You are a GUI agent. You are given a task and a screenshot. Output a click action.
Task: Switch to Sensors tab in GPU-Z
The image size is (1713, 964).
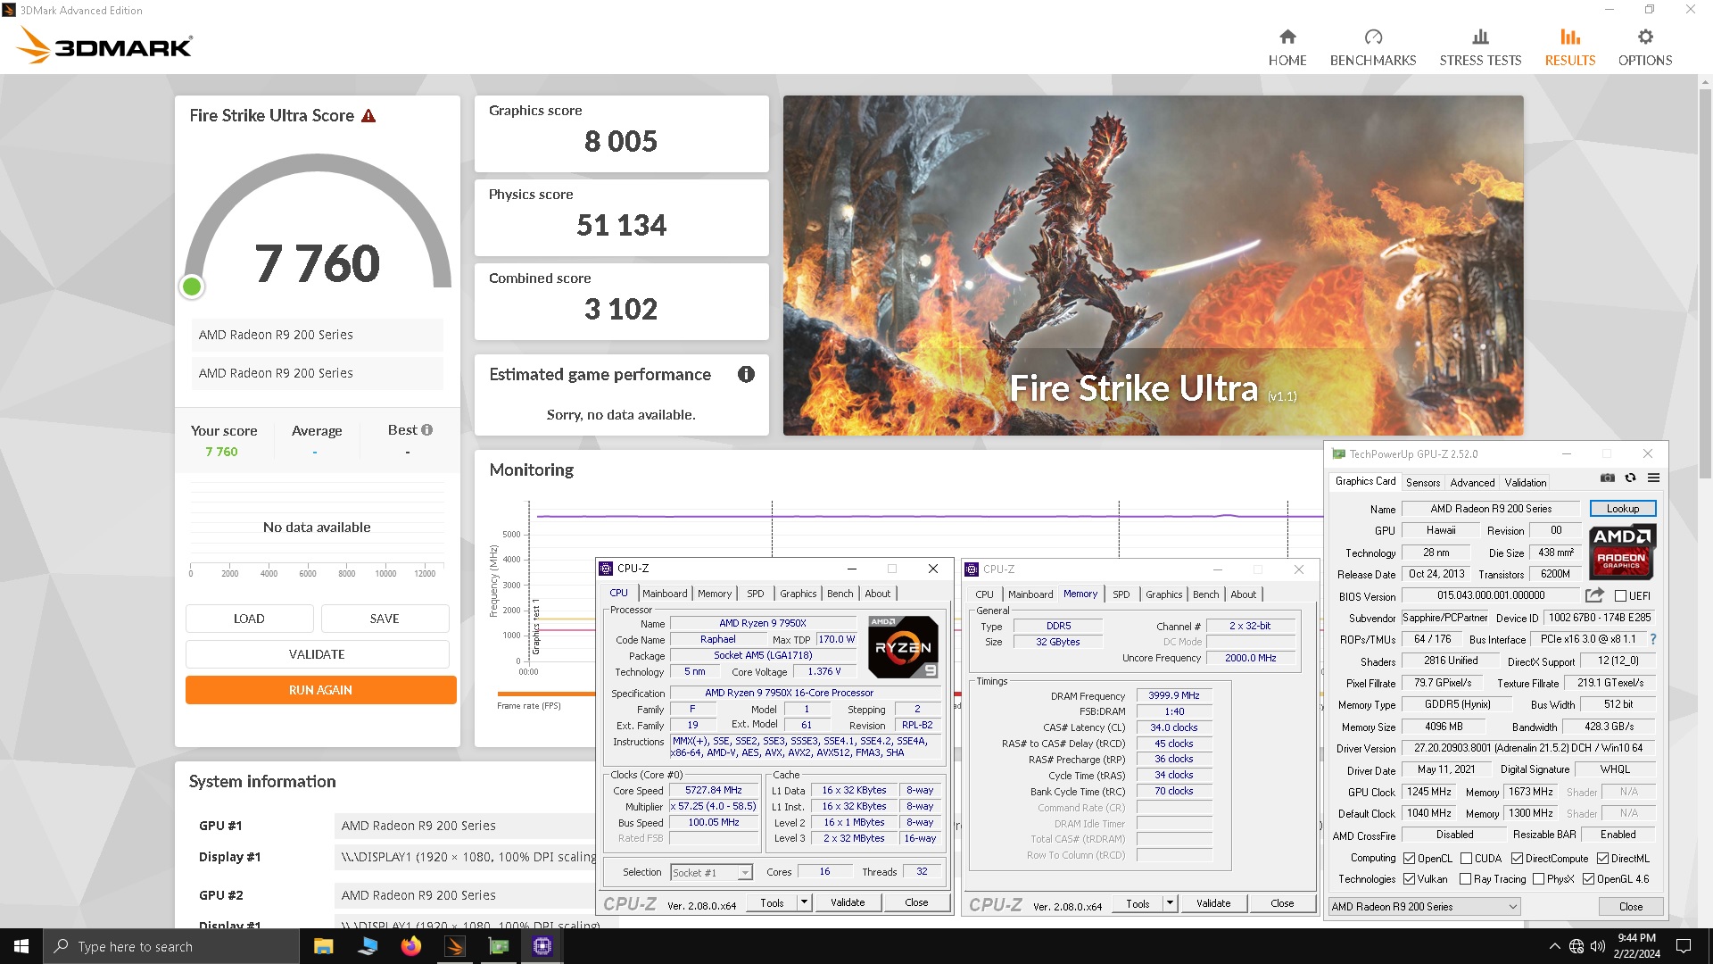(x=1423, y=483)
